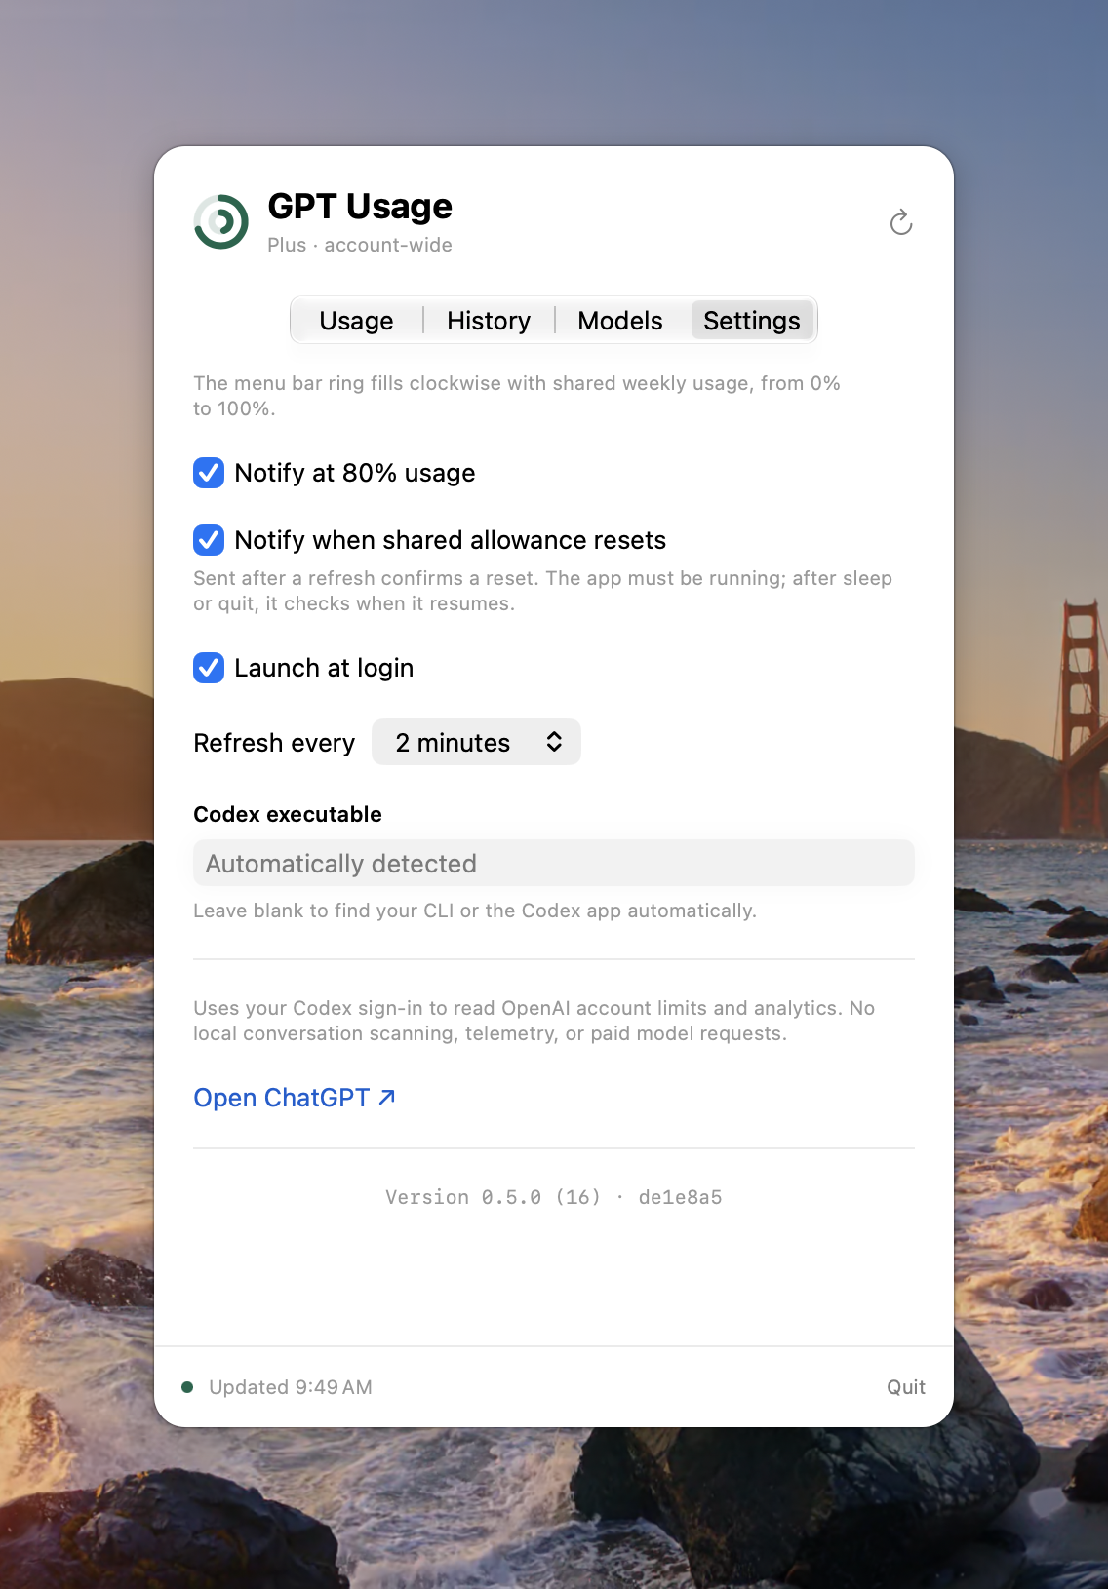Select the Models tab

point(620,321)
